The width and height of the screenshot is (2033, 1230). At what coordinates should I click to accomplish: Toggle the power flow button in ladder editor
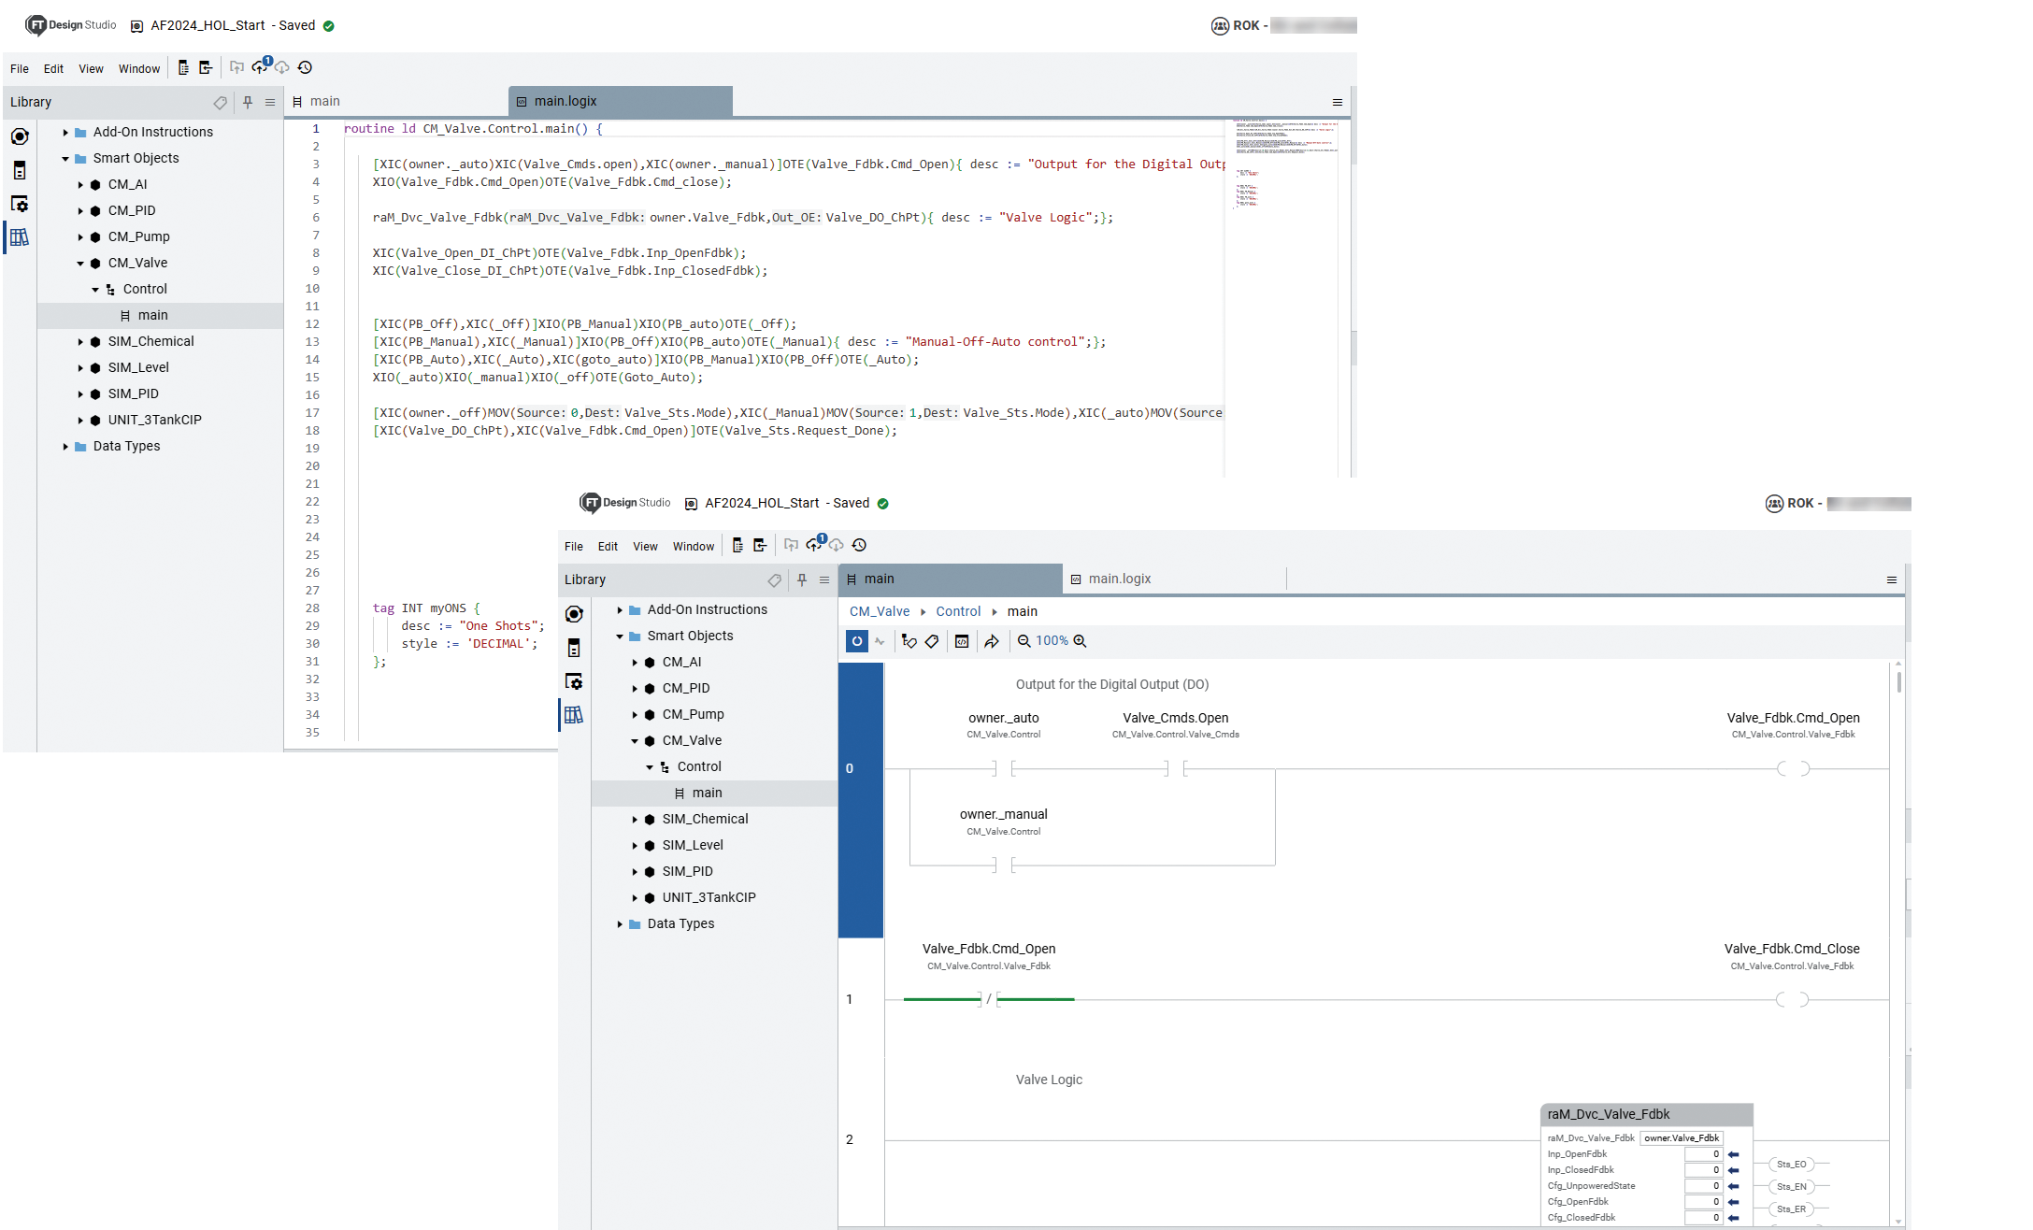click(x=857, y=641)
